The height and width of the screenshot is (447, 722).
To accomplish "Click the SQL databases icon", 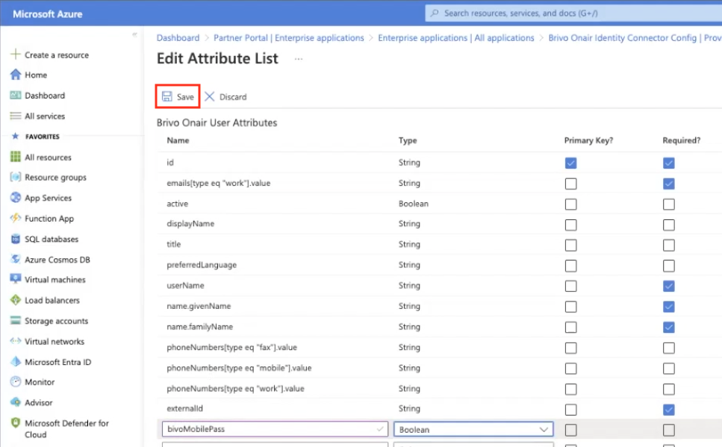I will pyautogui.click(x=16, y=239).
